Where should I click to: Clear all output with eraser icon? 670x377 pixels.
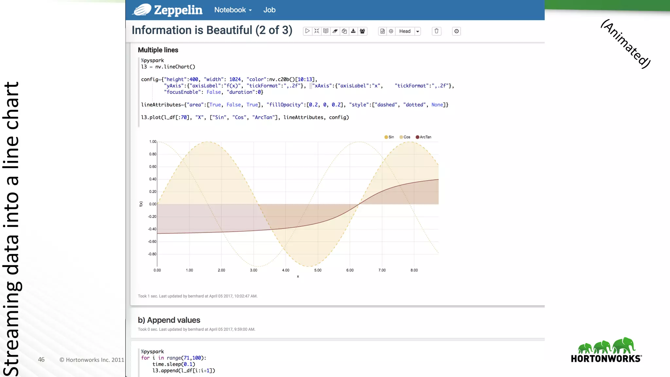pos(335,31)
